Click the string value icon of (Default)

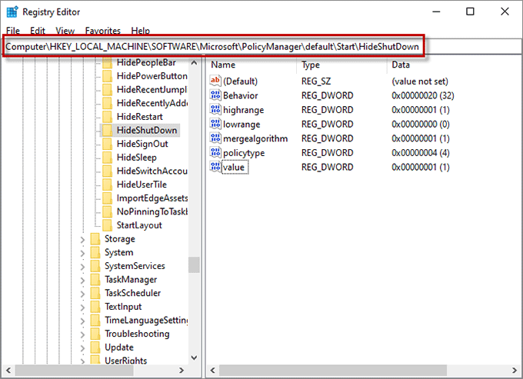215,81
